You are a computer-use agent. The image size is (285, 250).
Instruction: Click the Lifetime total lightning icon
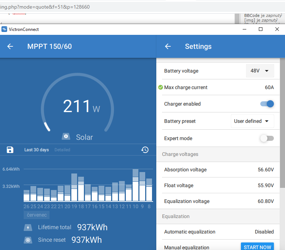pos(28,227)
